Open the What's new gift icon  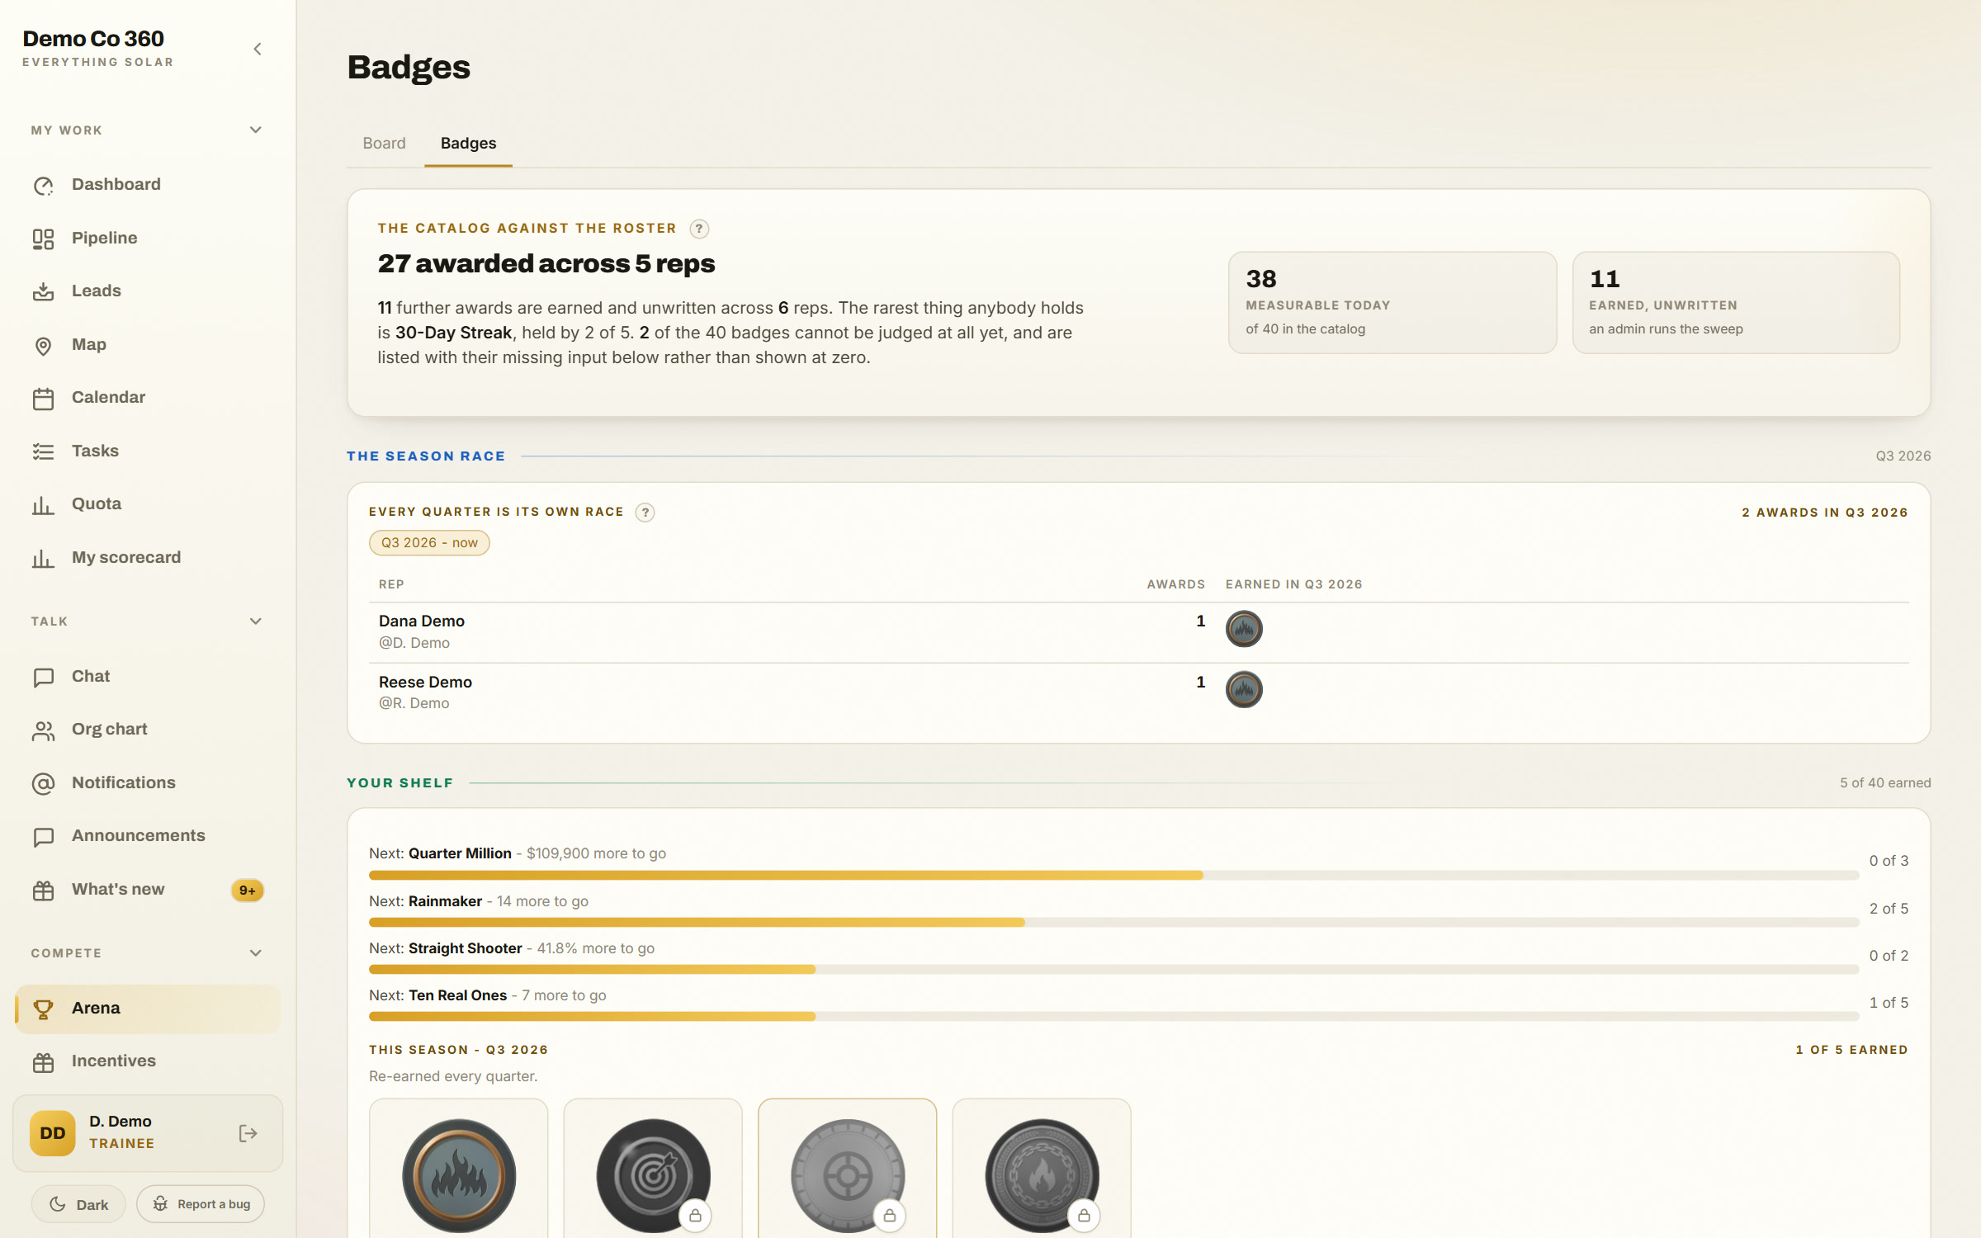click(43, 890)
